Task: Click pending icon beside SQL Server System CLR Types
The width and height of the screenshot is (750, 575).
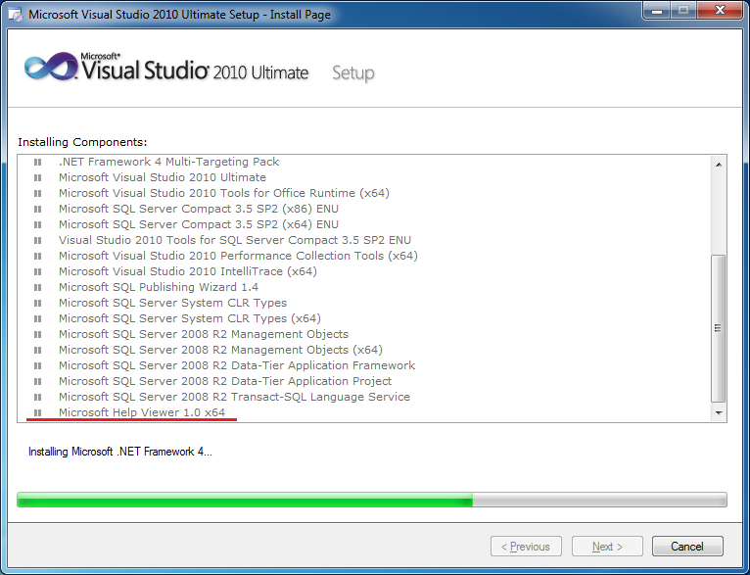Action: [38, 304]
